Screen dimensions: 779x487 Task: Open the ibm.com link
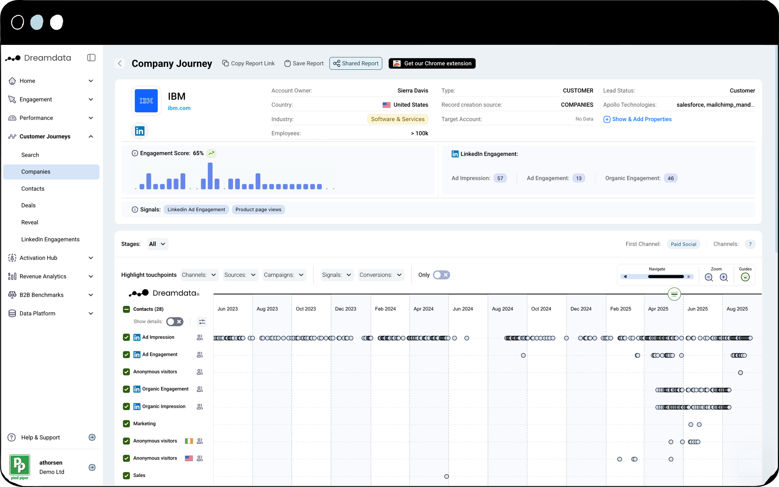(179, 108)
